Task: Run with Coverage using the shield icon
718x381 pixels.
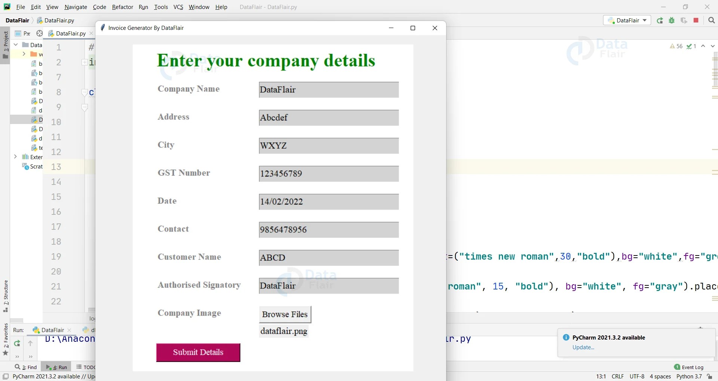Action: 684,21
